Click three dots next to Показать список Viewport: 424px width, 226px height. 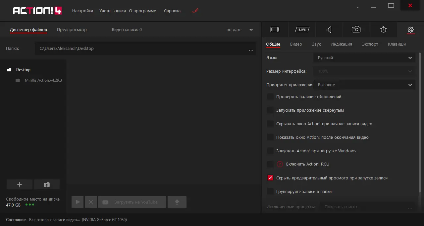(x=410, y=208)
